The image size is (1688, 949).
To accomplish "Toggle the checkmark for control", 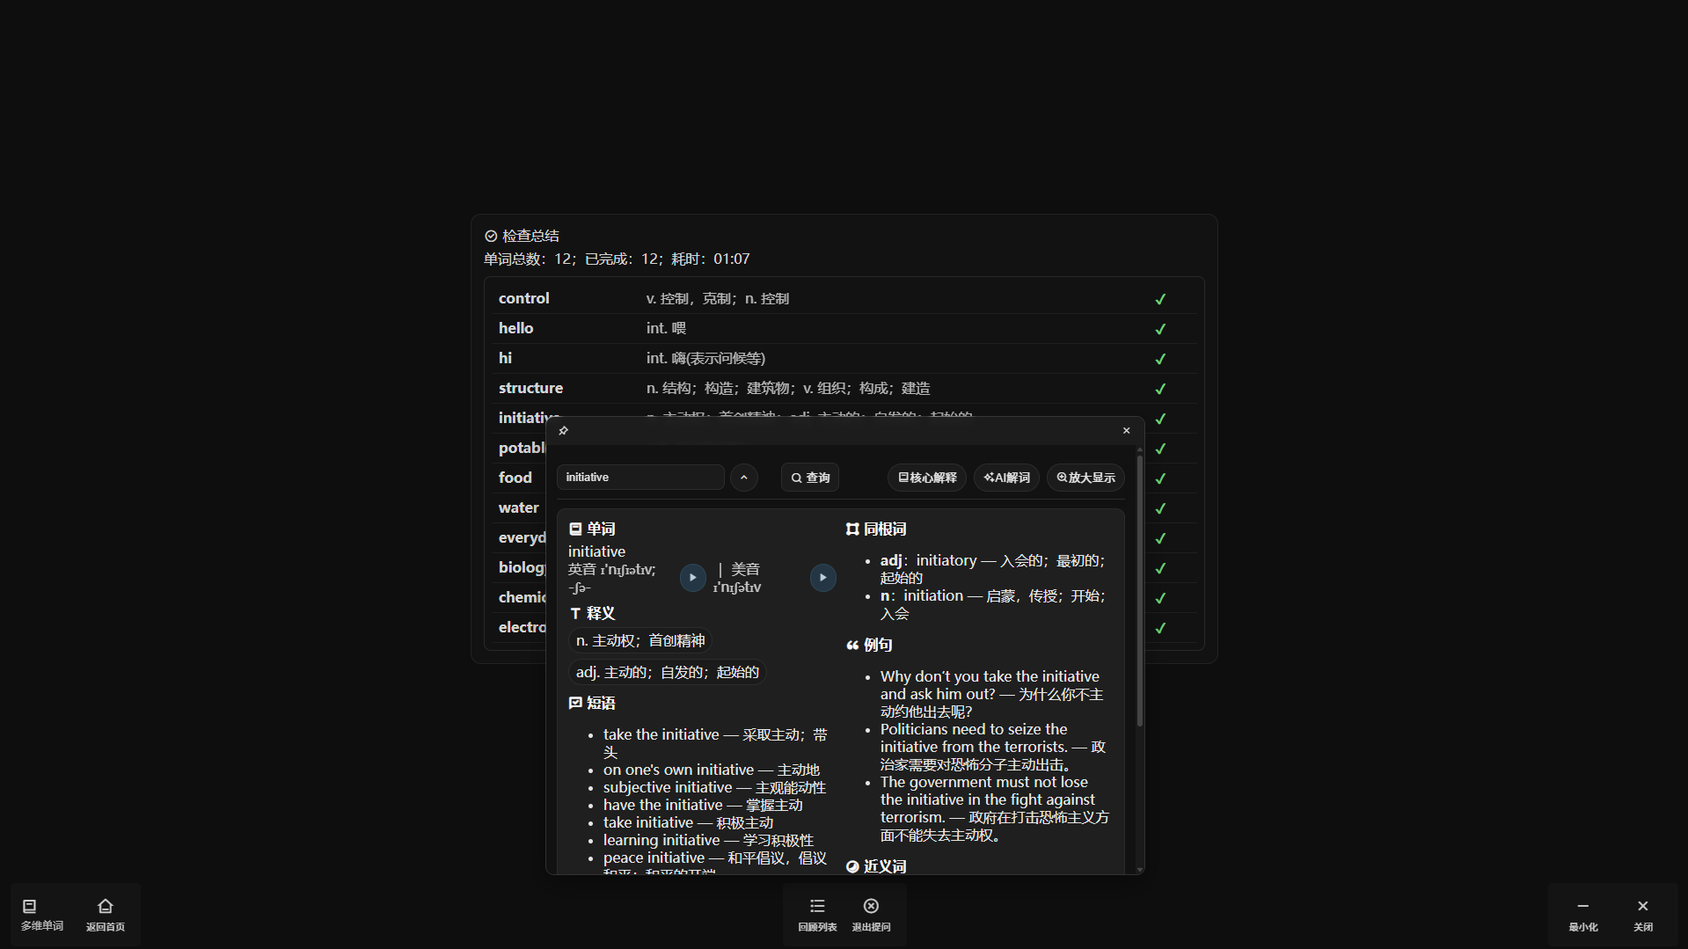I will (1160, 299).
